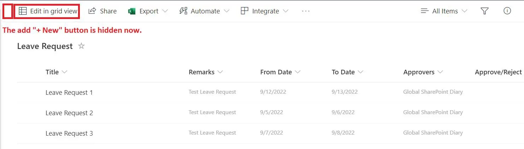
Task: Open the Leave Request 3 item
Action: [x=69, y=134]
